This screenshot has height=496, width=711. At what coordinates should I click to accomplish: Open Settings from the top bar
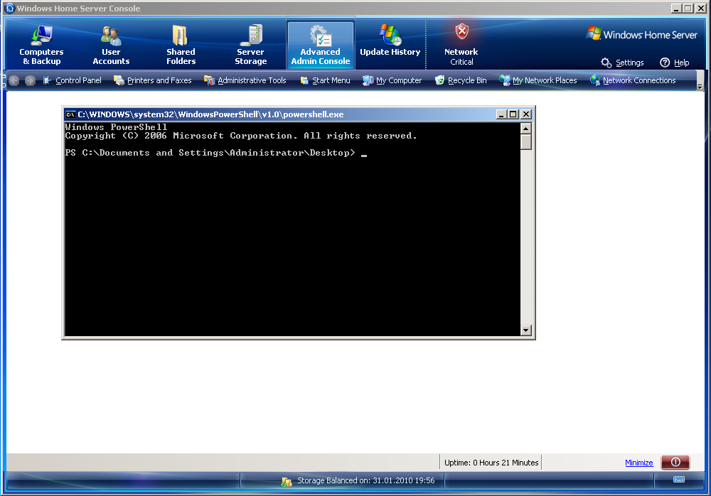[623, 63]
